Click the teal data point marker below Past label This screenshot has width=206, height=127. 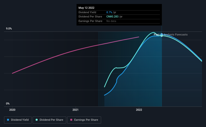pos(162,36)
